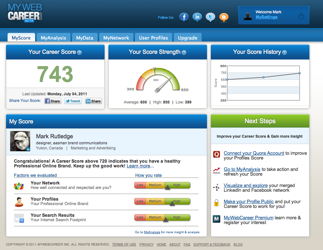
Task: Click the Your Profiles factor title
Action: tap(45, 199)
